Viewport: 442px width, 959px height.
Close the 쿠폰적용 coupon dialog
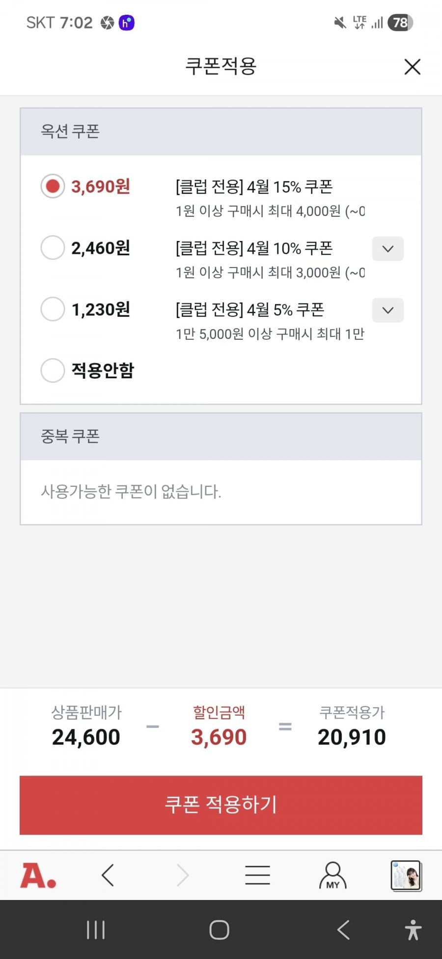(412, 67)
